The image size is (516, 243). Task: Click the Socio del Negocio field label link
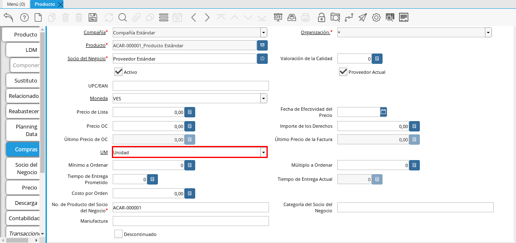86,58
